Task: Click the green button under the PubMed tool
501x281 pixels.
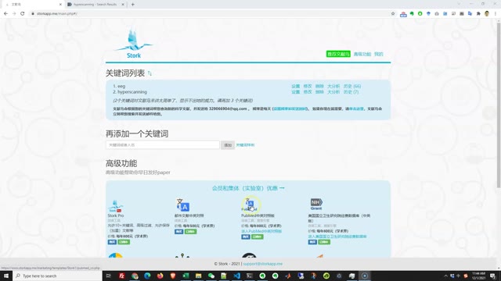Action: (x=258, y=237)
